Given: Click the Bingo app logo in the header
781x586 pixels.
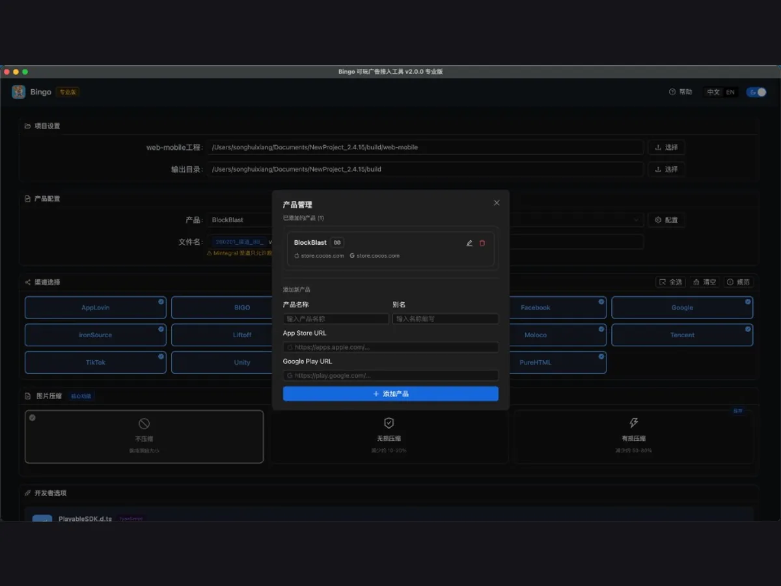Looking at the screenshot, I should 18,92.
